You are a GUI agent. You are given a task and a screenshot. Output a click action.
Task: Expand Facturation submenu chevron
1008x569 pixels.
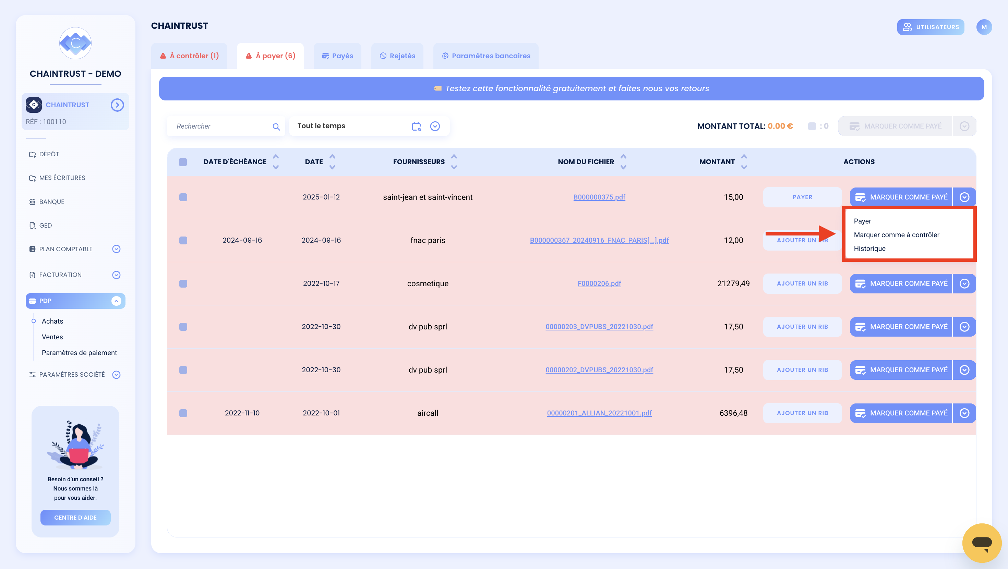pos(116,275)
